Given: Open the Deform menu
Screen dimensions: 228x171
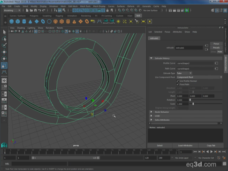Looking at the screenshot, I should tap(131, 6).
